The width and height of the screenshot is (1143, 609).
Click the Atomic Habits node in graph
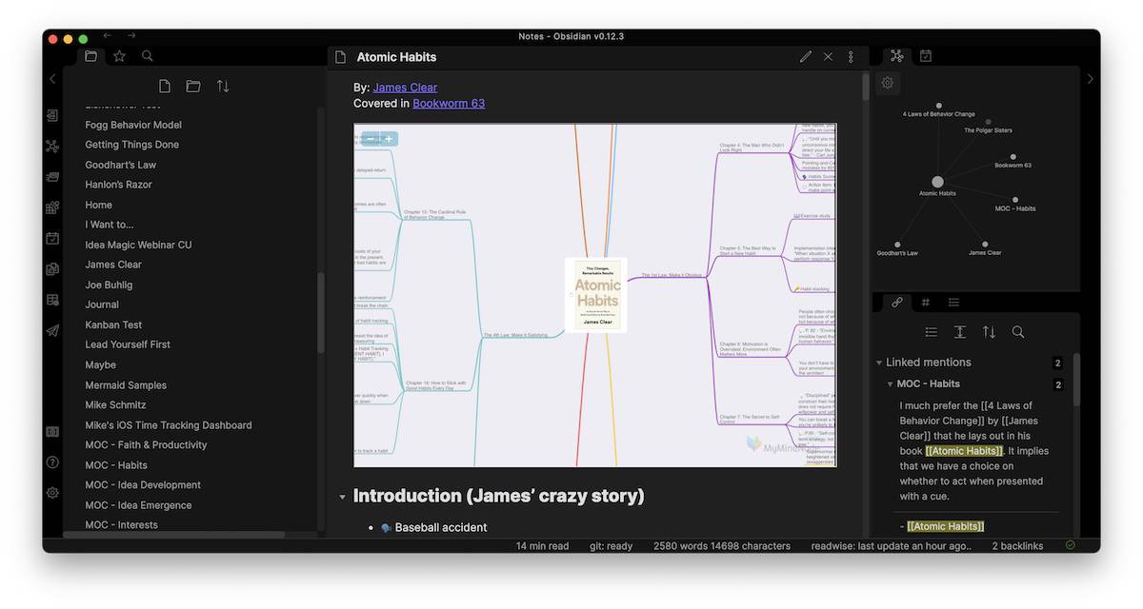tap(937, 182)
